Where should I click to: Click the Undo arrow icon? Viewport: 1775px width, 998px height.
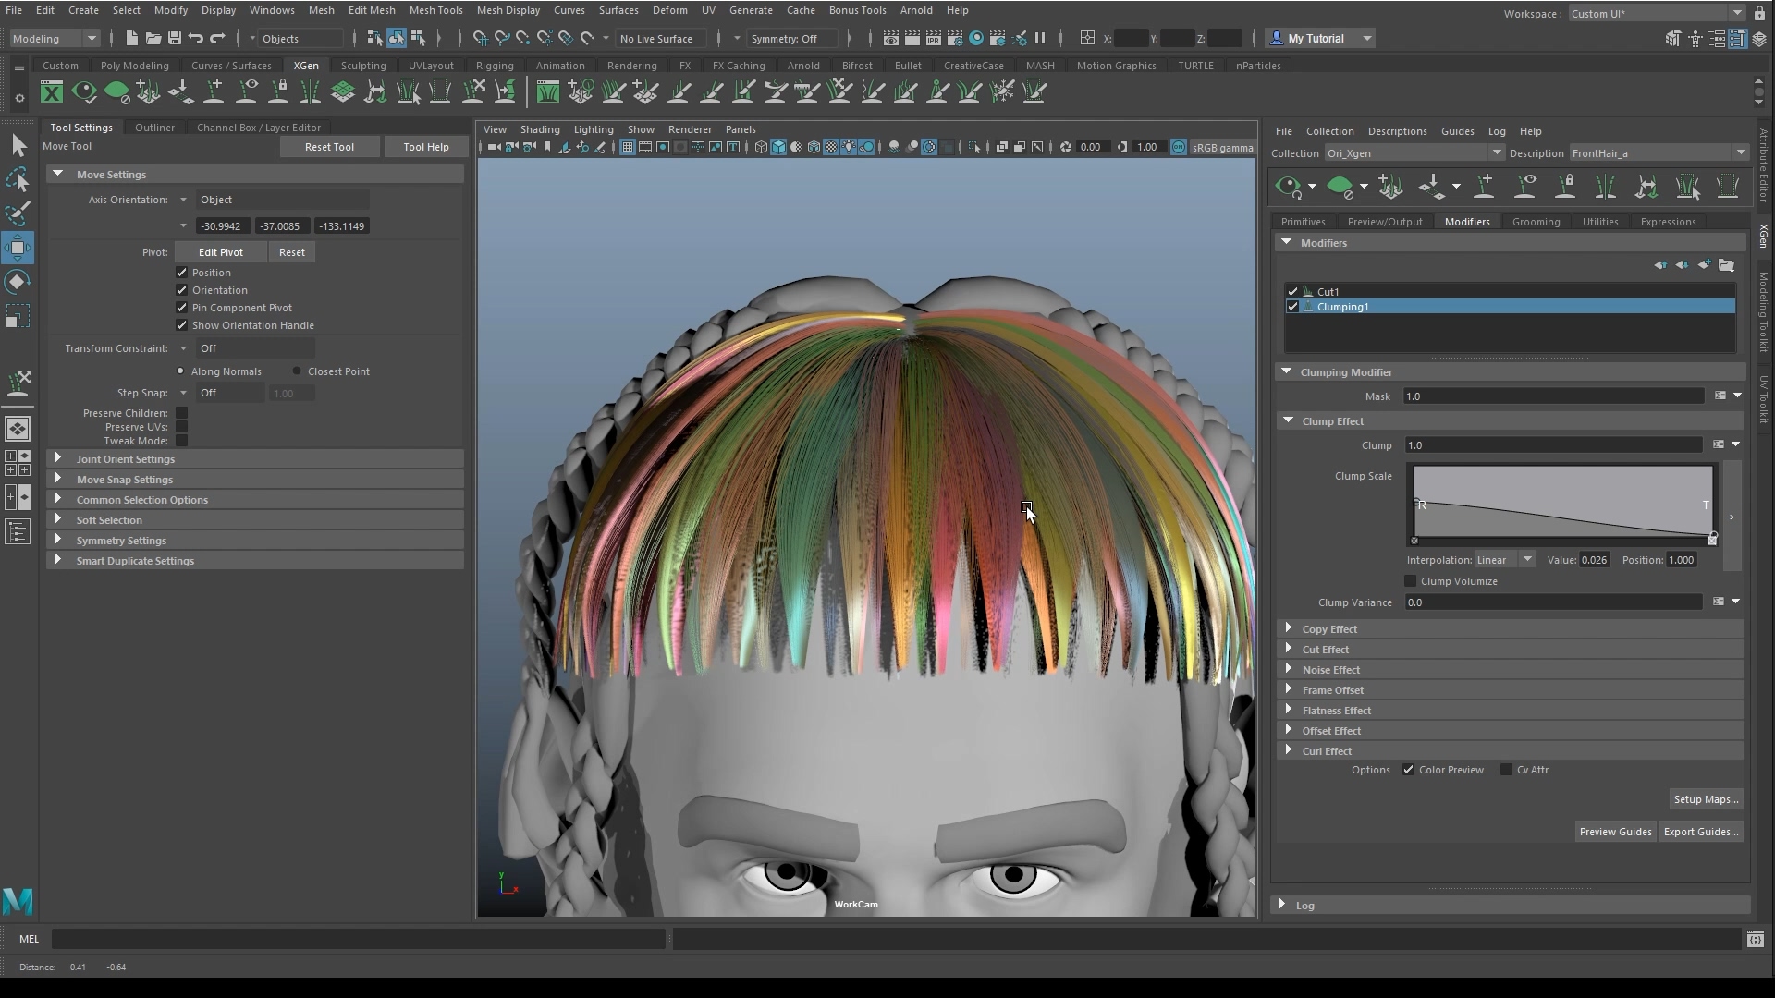coord(196,38)
